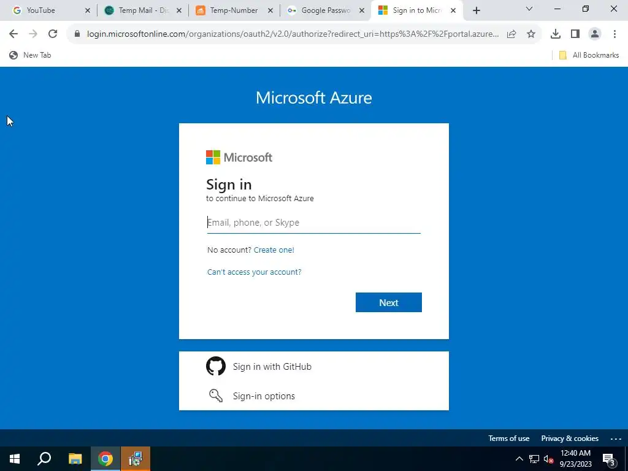Open the All Bookmarks folder
Image resolution: width=628 pixels, height=471 pixels.
click(x=589, y=55)
